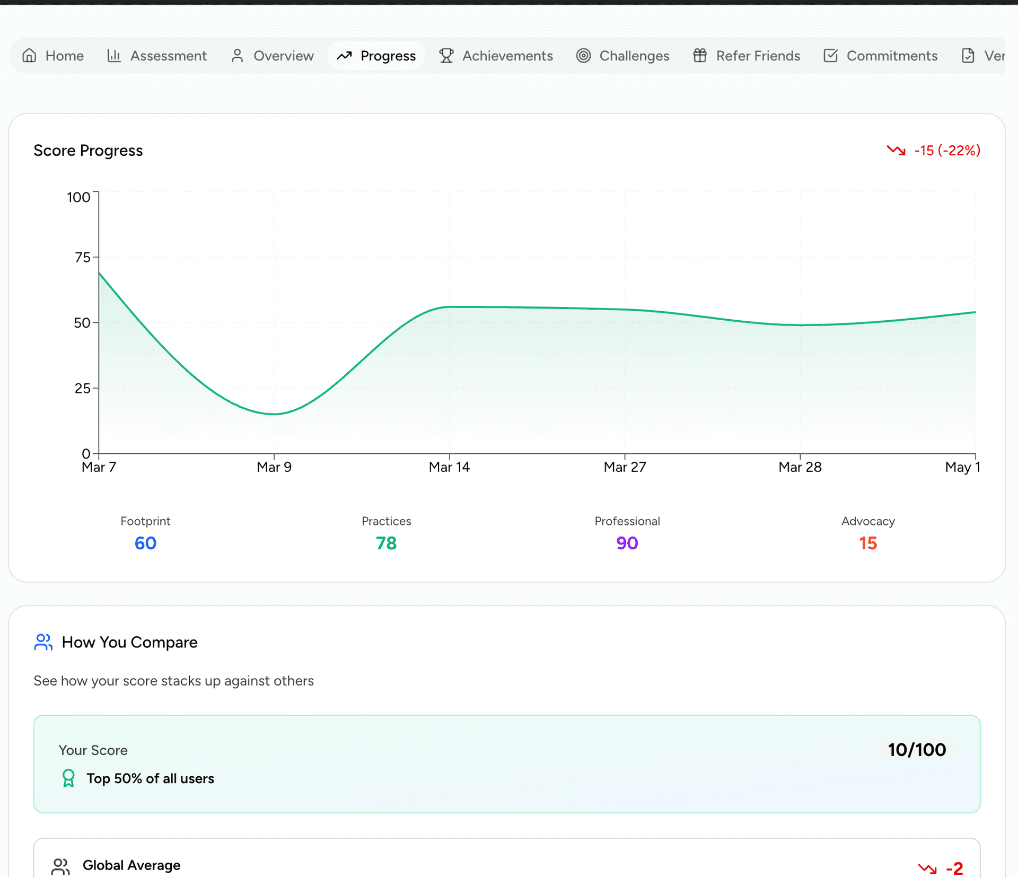Viewport: 1018px width, 878px height.
Task: Click the Professional score 90
Action: click(x=627, y=543)
